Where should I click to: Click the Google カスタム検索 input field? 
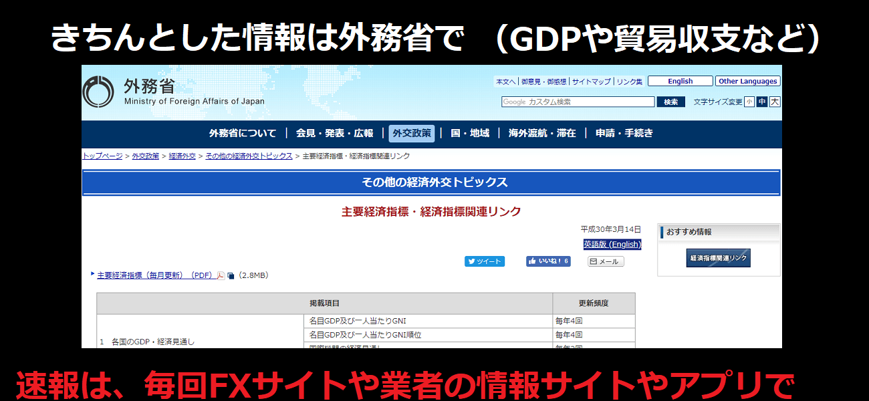[x=578, y=102]
